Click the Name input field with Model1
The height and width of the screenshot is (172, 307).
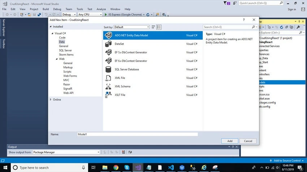click(138, 134)
